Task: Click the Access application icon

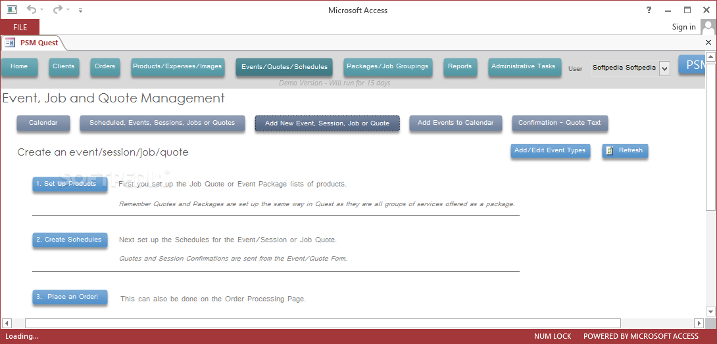Action: coord(12,10)
